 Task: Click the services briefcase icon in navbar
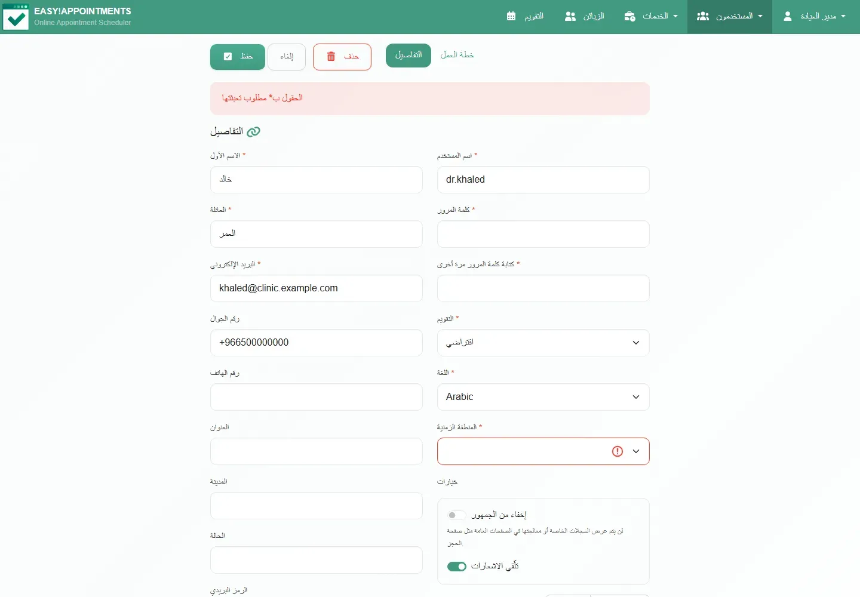pyautogui.click(x=629, y=16)
